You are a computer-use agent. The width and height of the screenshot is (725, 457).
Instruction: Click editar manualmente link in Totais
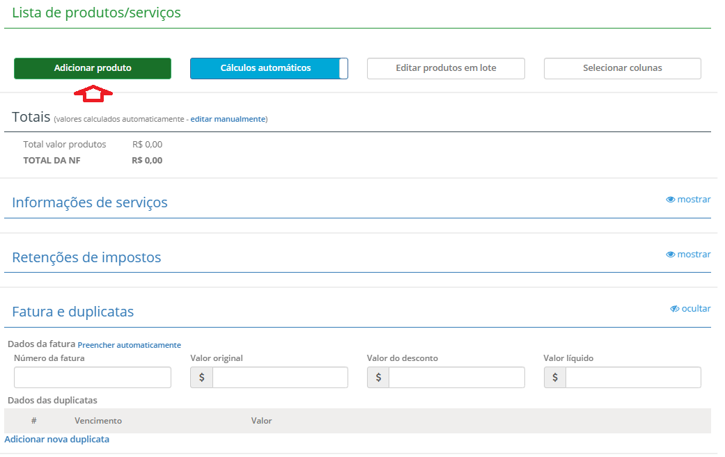tap(228, 119)
